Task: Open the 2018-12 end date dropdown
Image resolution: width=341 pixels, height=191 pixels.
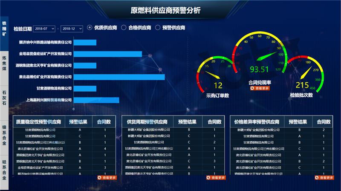Action: (72, 29)
